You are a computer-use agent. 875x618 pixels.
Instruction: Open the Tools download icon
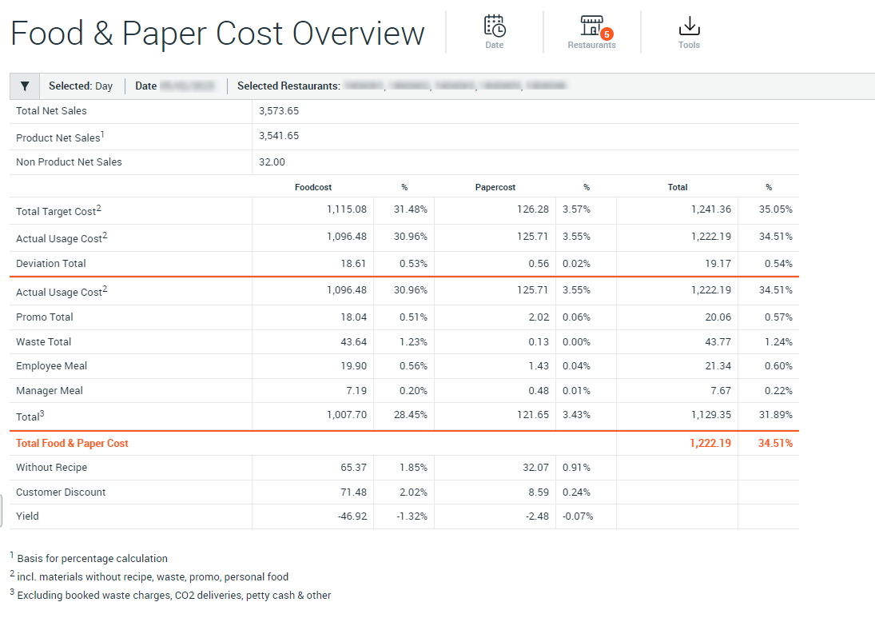689,26
